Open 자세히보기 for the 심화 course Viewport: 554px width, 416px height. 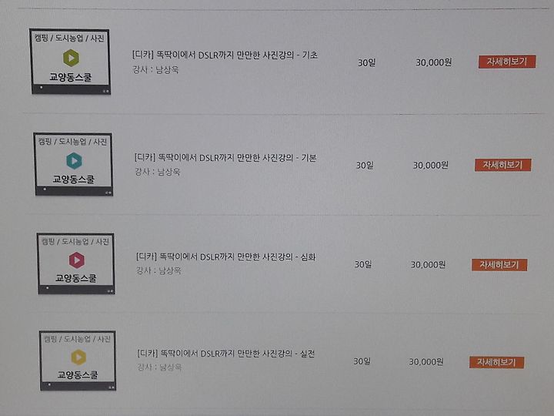point(499,264)
